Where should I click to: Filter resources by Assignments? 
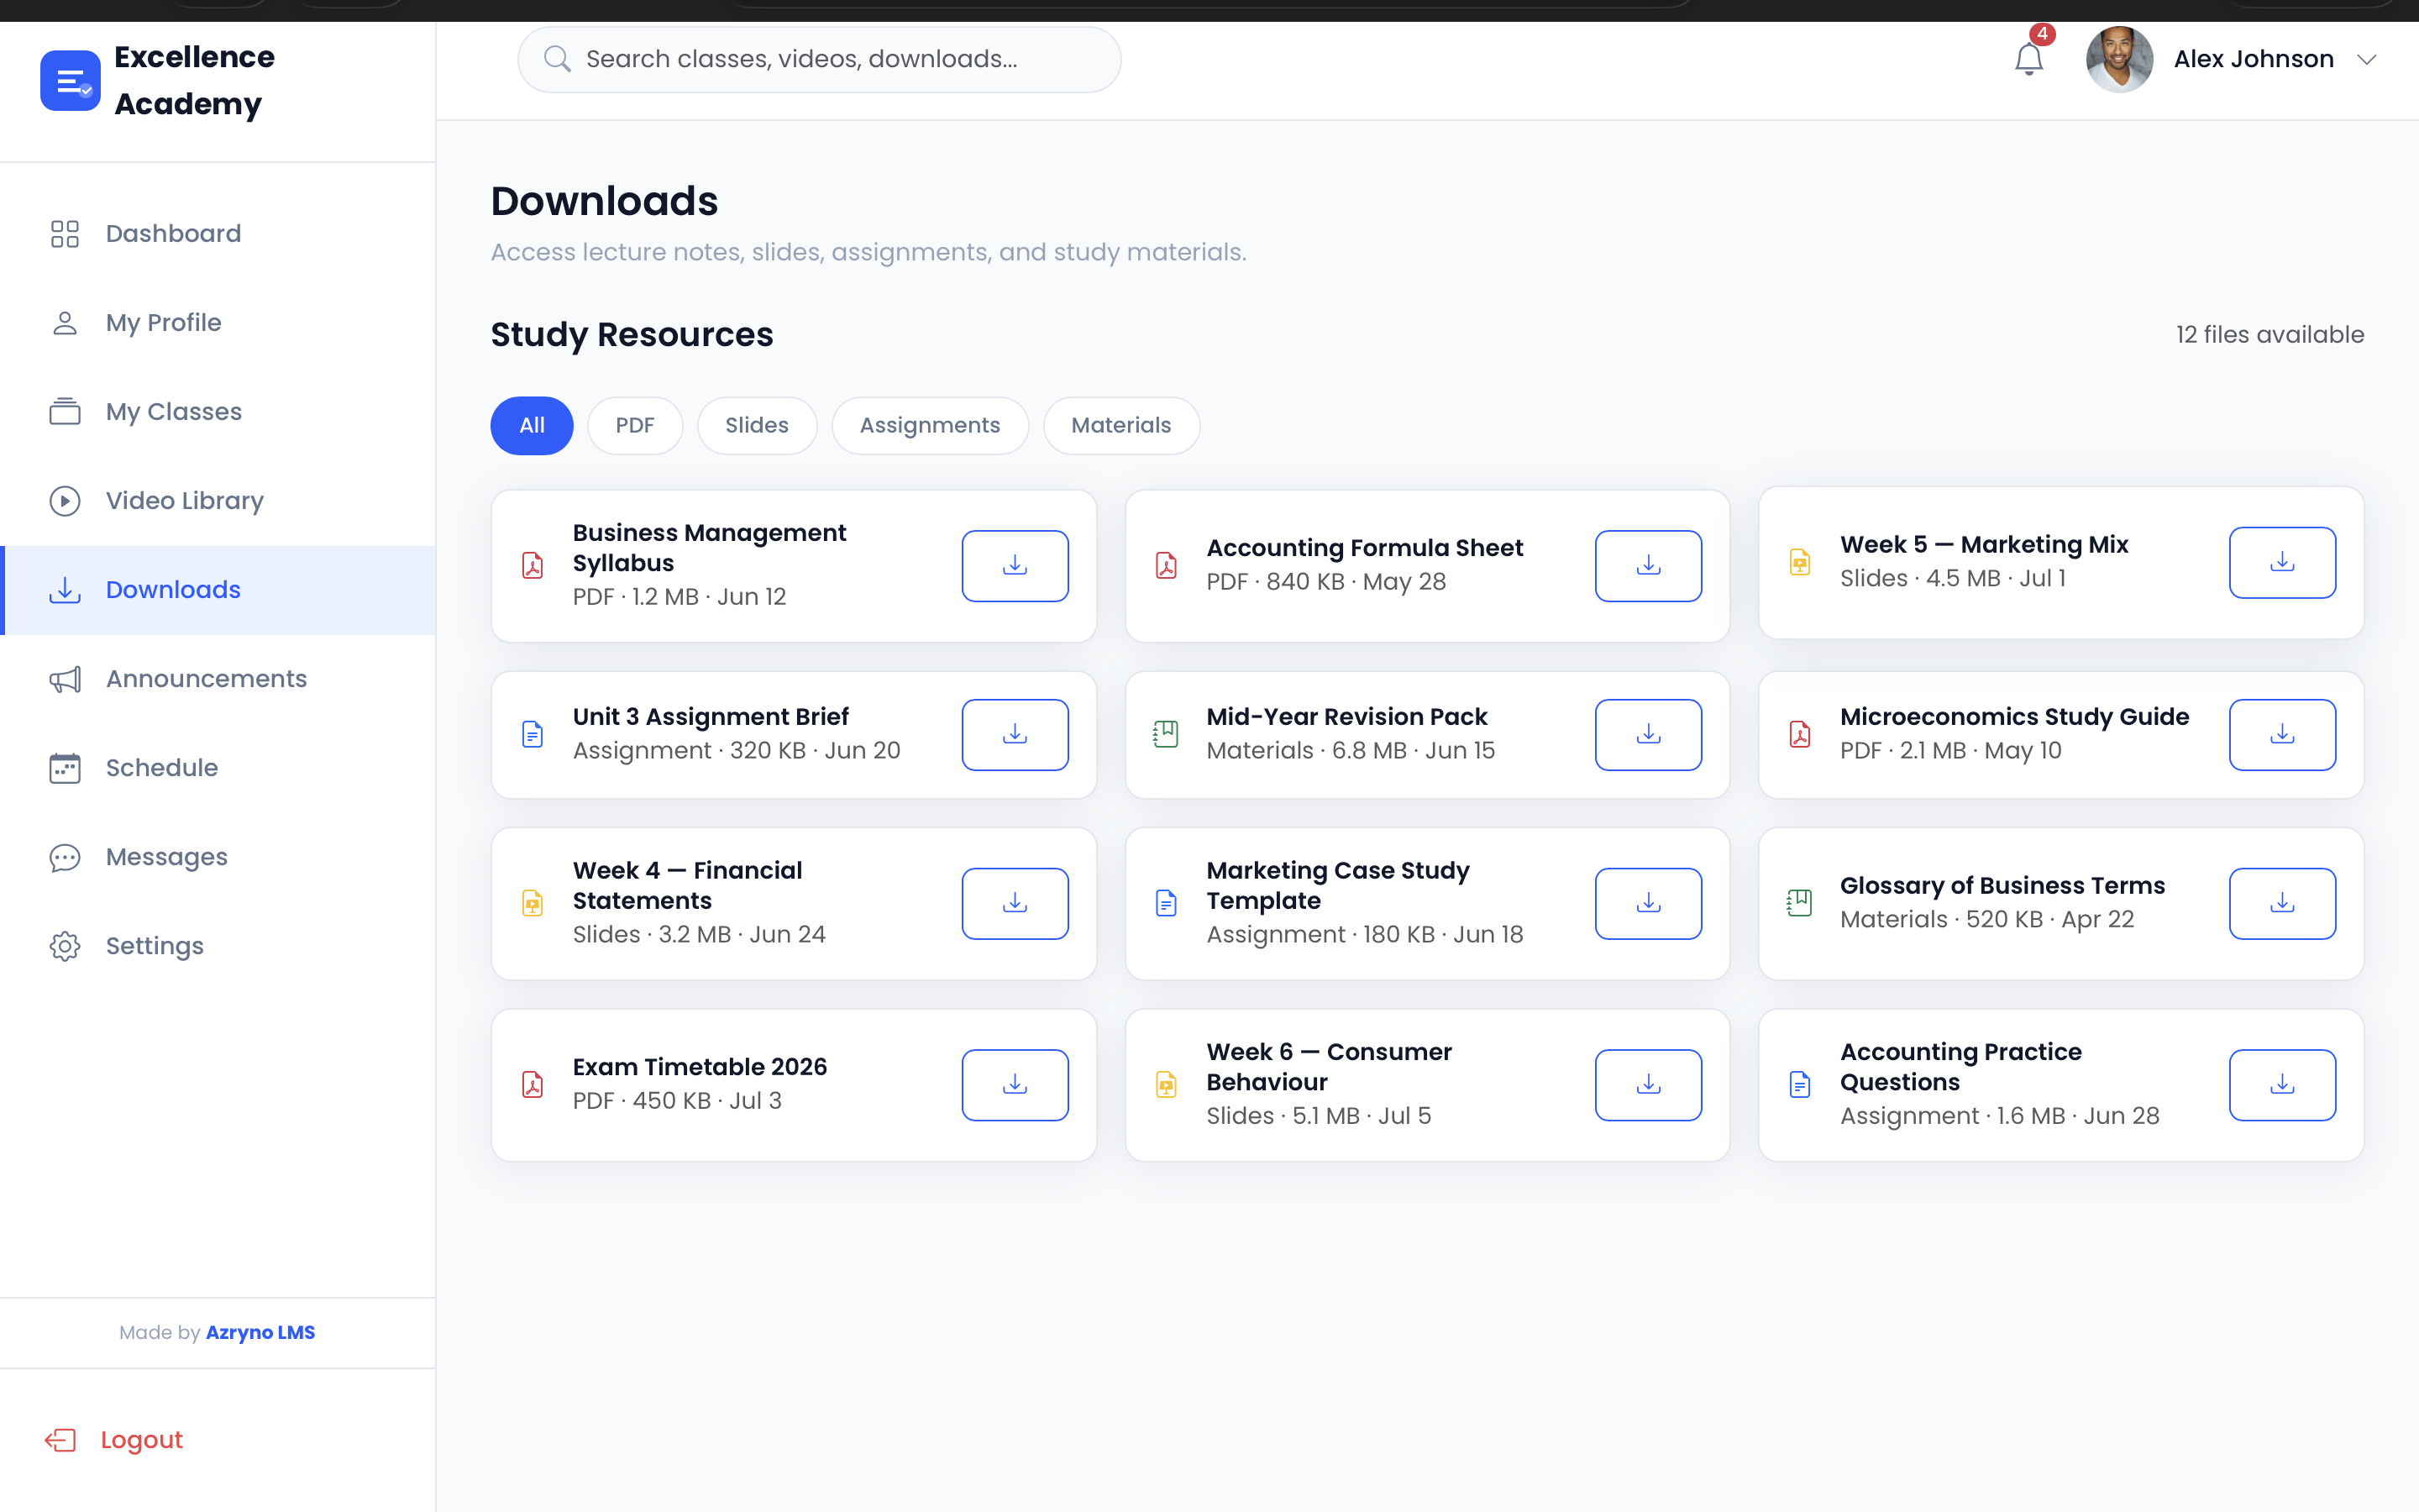[x=930, y=425]
